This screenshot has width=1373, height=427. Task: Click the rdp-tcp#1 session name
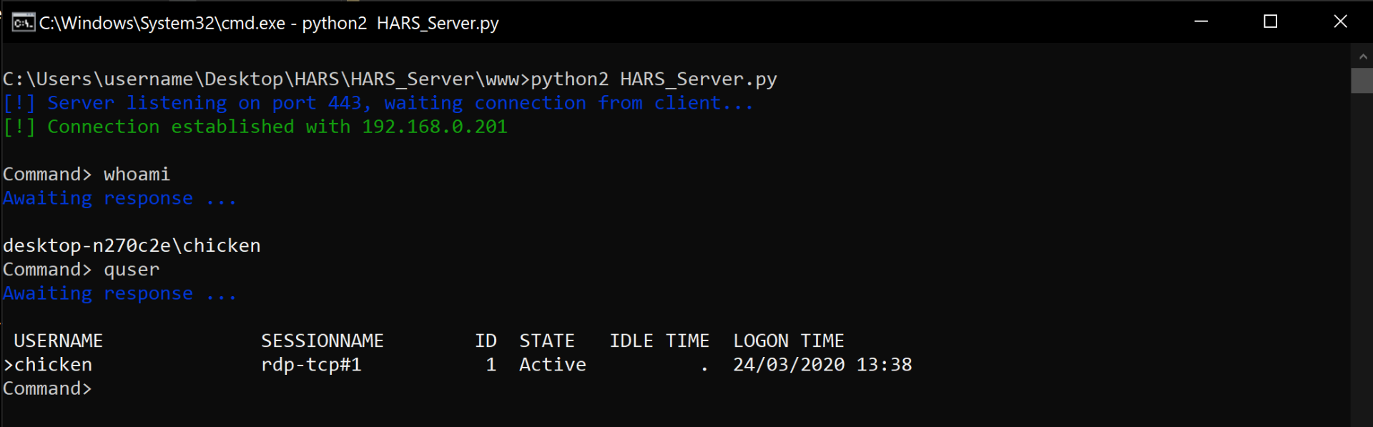click(x=311, y=365)
